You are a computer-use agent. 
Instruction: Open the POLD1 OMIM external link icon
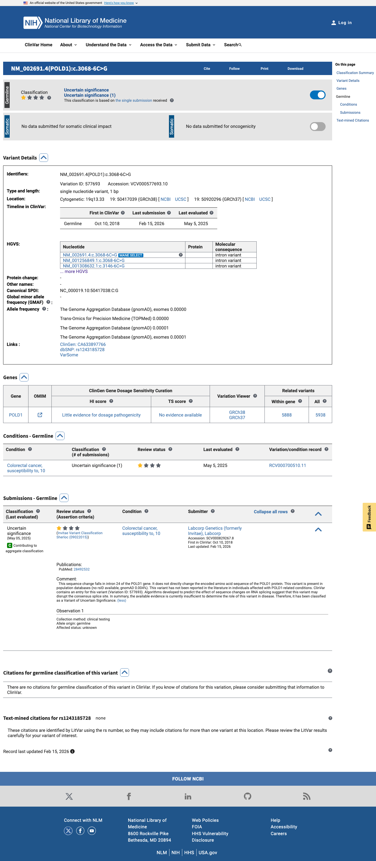click(40, 415)
